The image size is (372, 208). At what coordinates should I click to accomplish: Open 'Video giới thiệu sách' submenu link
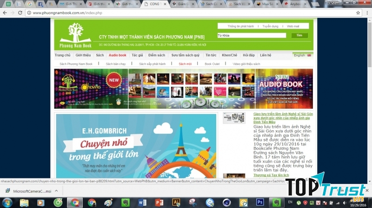[246, 64]
